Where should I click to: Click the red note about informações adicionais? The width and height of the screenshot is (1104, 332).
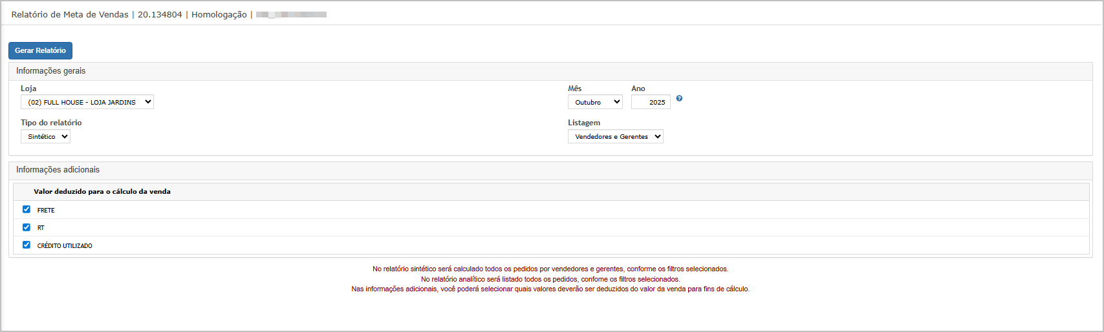pos(550,289)
